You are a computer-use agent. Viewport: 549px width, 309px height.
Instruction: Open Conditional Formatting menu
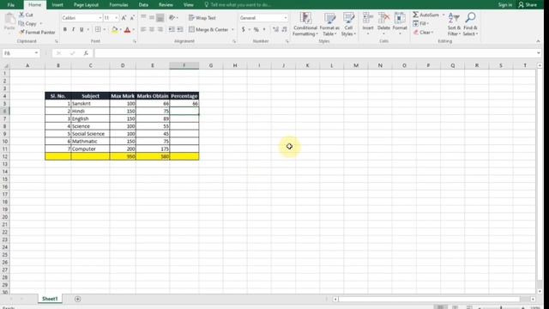point(305,24)
